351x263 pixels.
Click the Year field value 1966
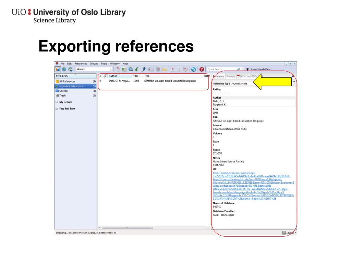pyautogui.click(x=216, y=113)
